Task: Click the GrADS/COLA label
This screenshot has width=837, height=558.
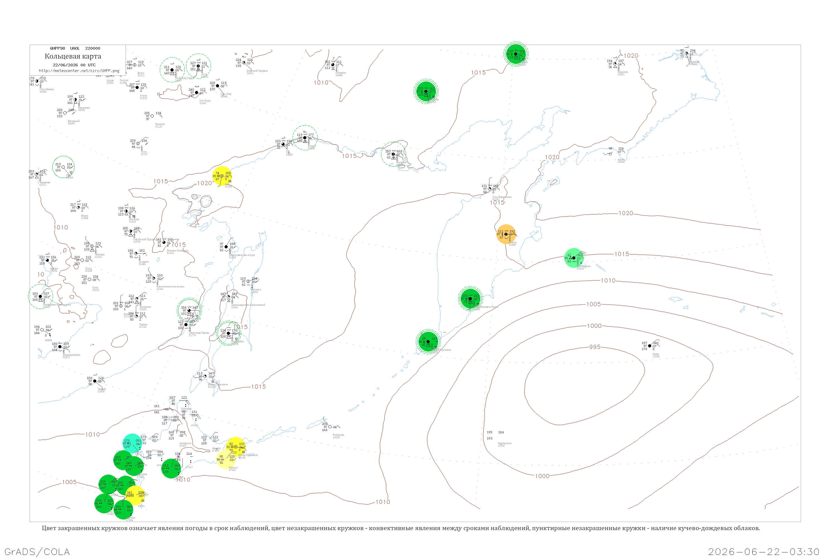Action: 37,552
